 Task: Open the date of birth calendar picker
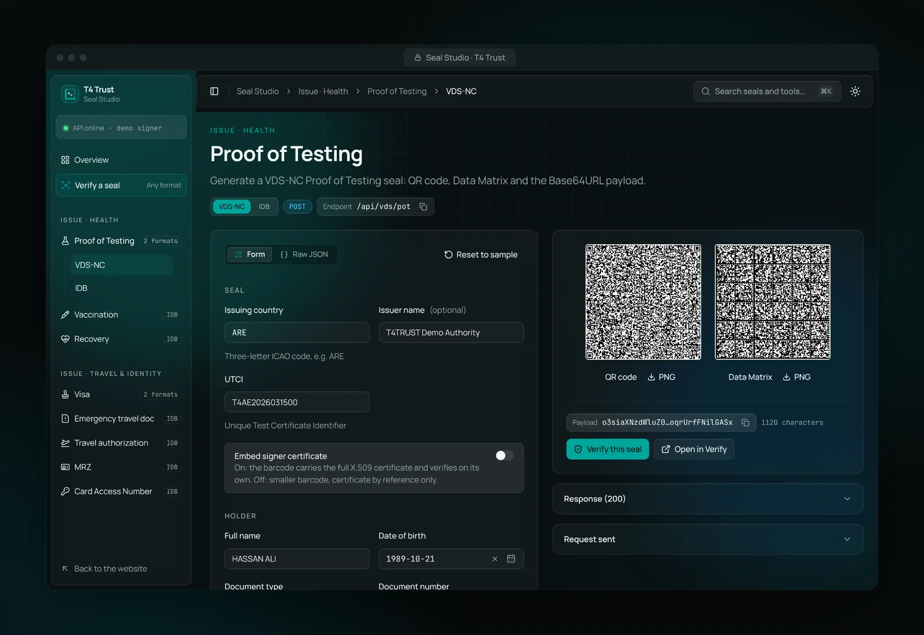click(511, 559)
